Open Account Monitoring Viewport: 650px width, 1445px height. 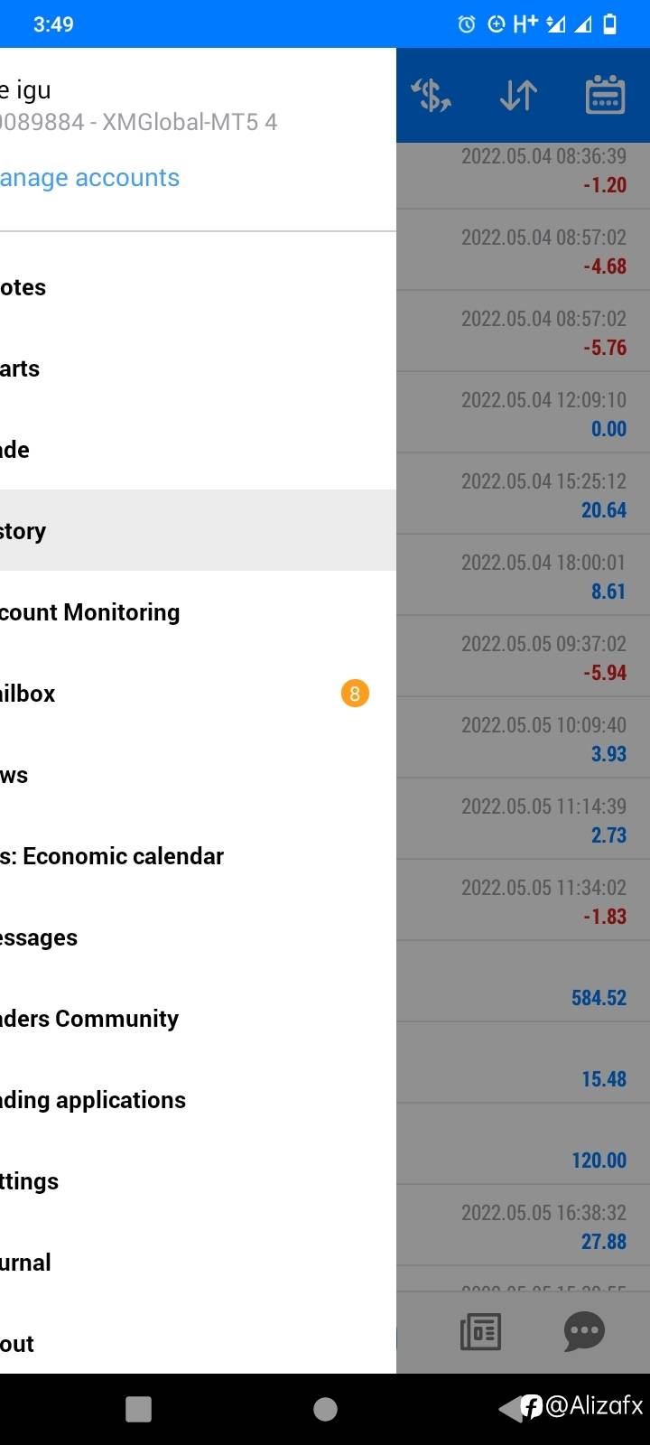coord(90,612)
